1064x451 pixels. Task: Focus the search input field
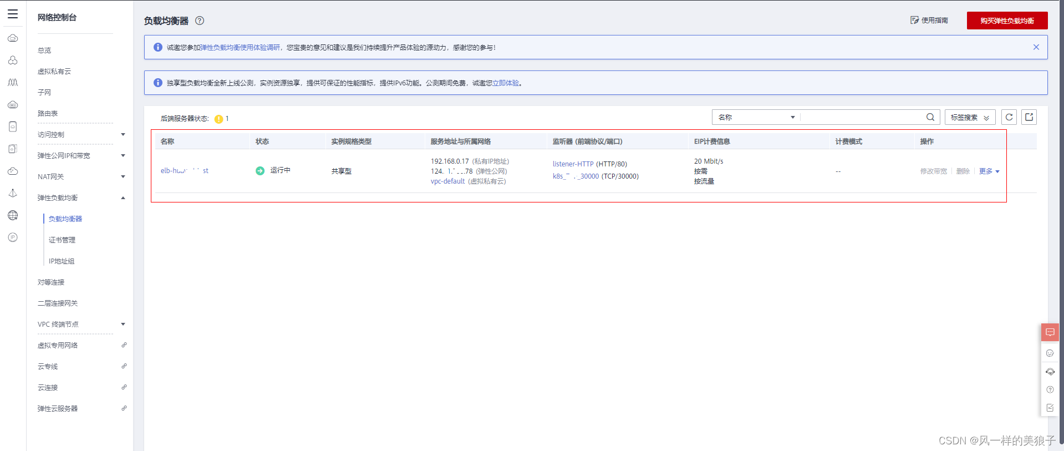coord(863,117)
